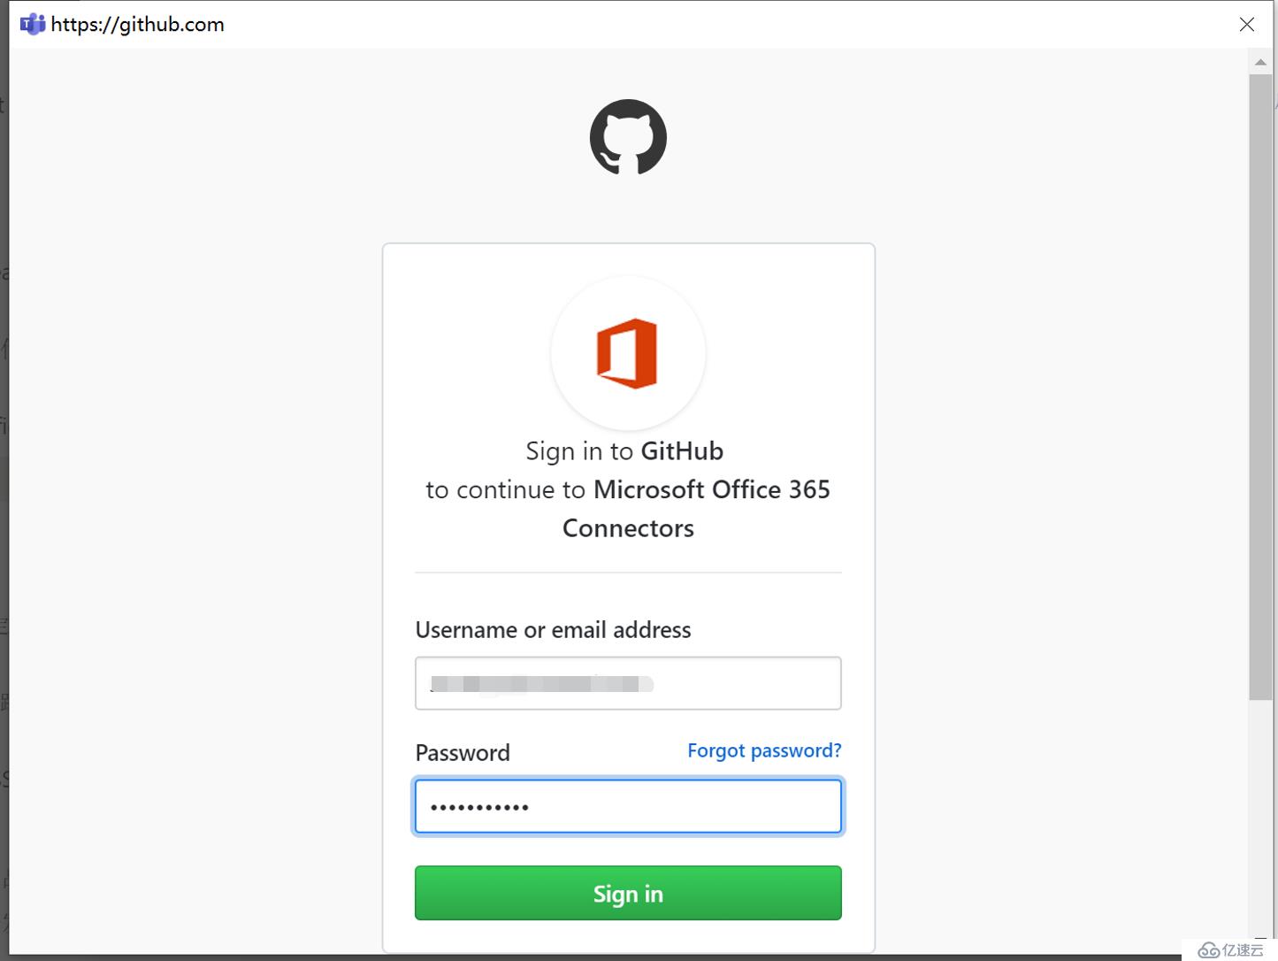Click the green Sign in button

click(x=628, y=893)
